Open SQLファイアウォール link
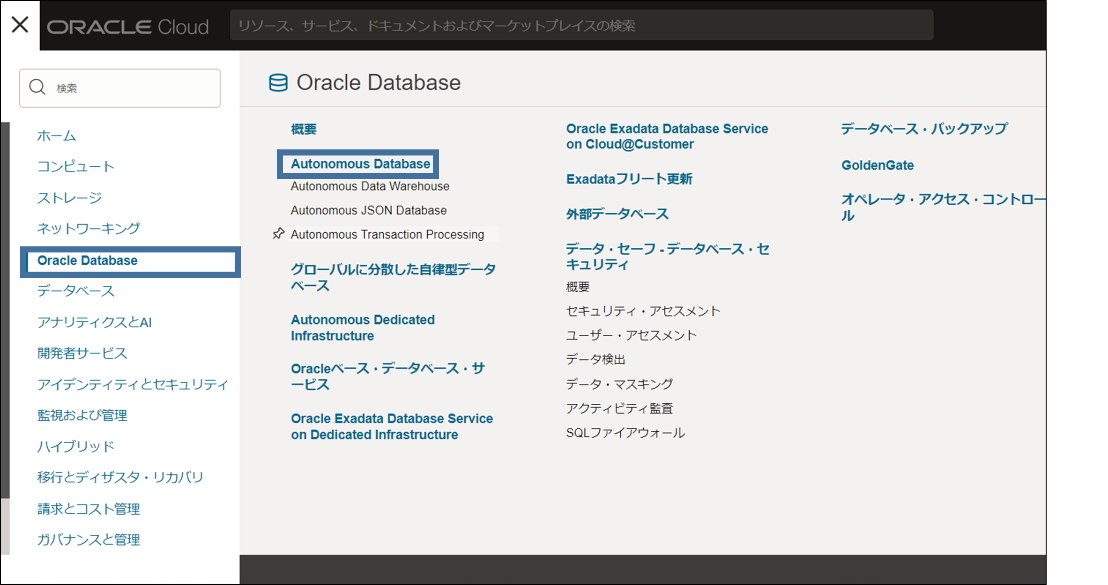 625,433
